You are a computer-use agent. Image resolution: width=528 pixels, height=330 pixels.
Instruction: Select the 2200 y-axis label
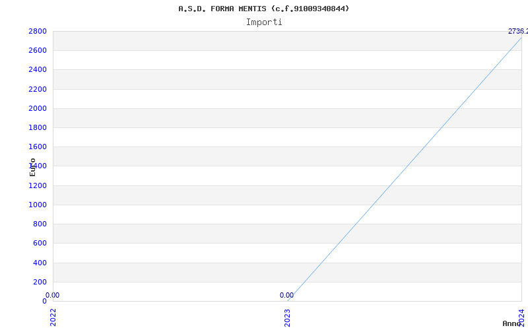pyautogui.click(x=38, y=89)
